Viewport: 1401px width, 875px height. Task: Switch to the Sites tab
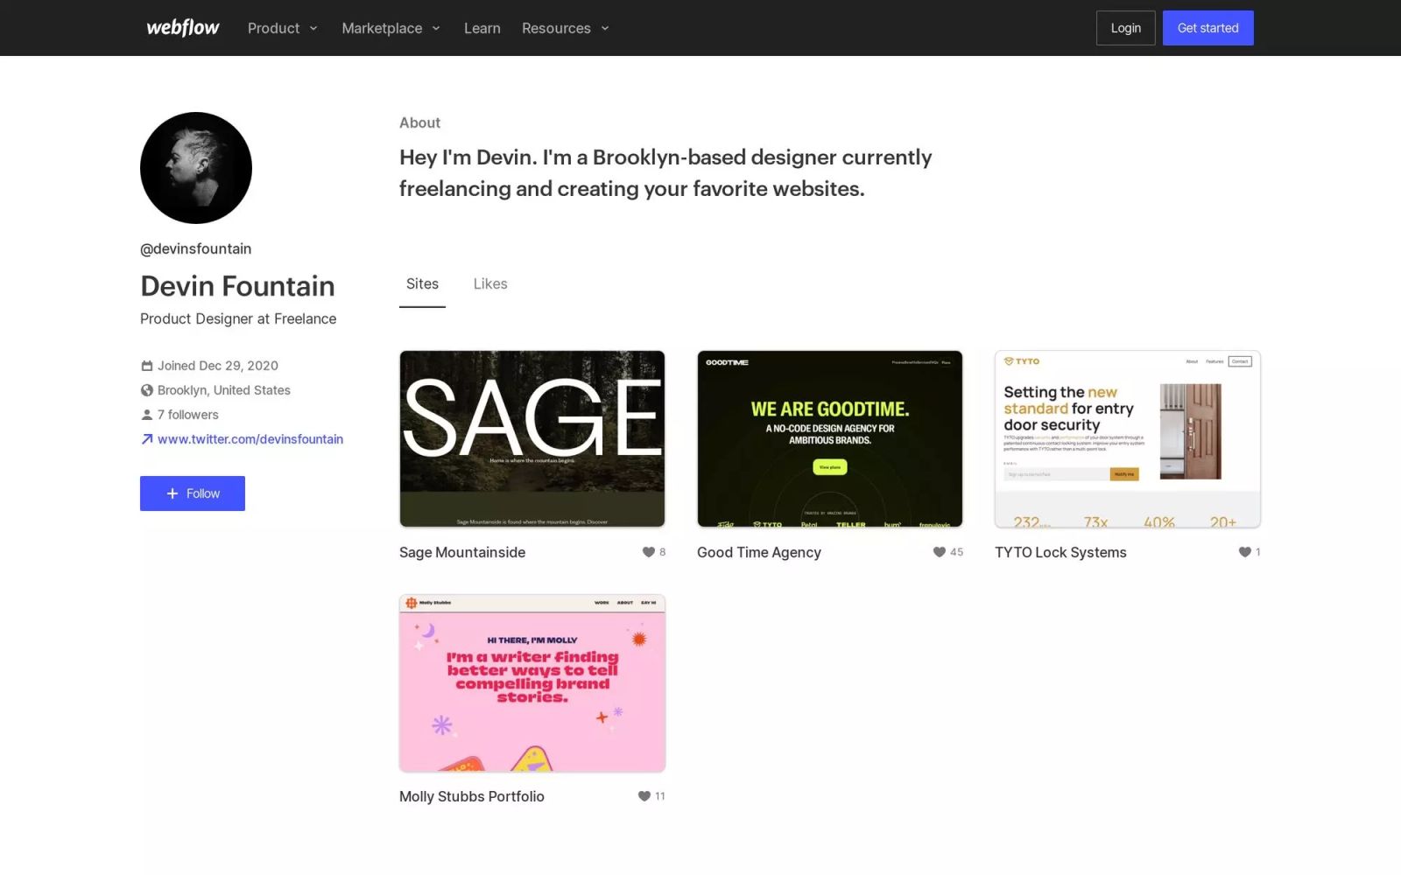tap(422, 284)
